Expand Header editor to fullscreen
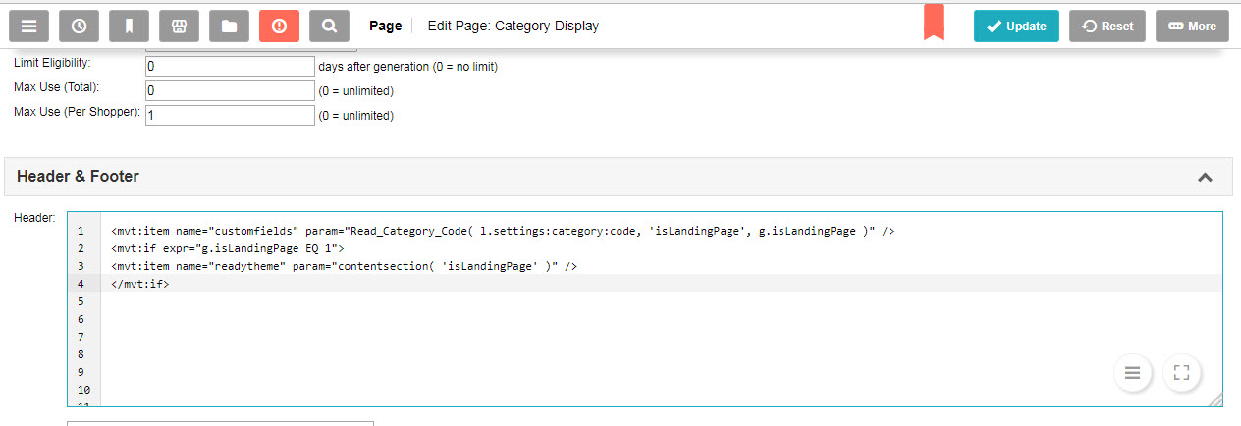The image size is (1241, 426). [x=1181, y=373]
